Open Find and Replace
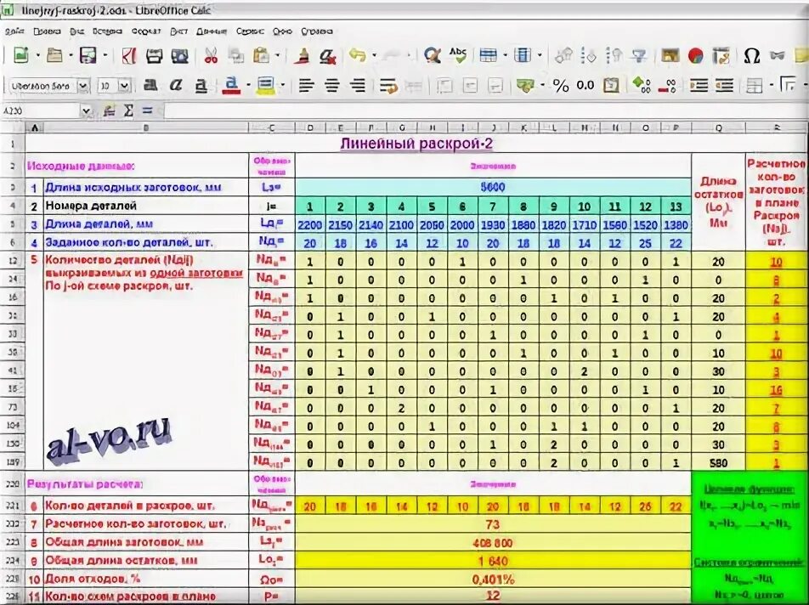809x605 pixels. [x=433, y=55]
